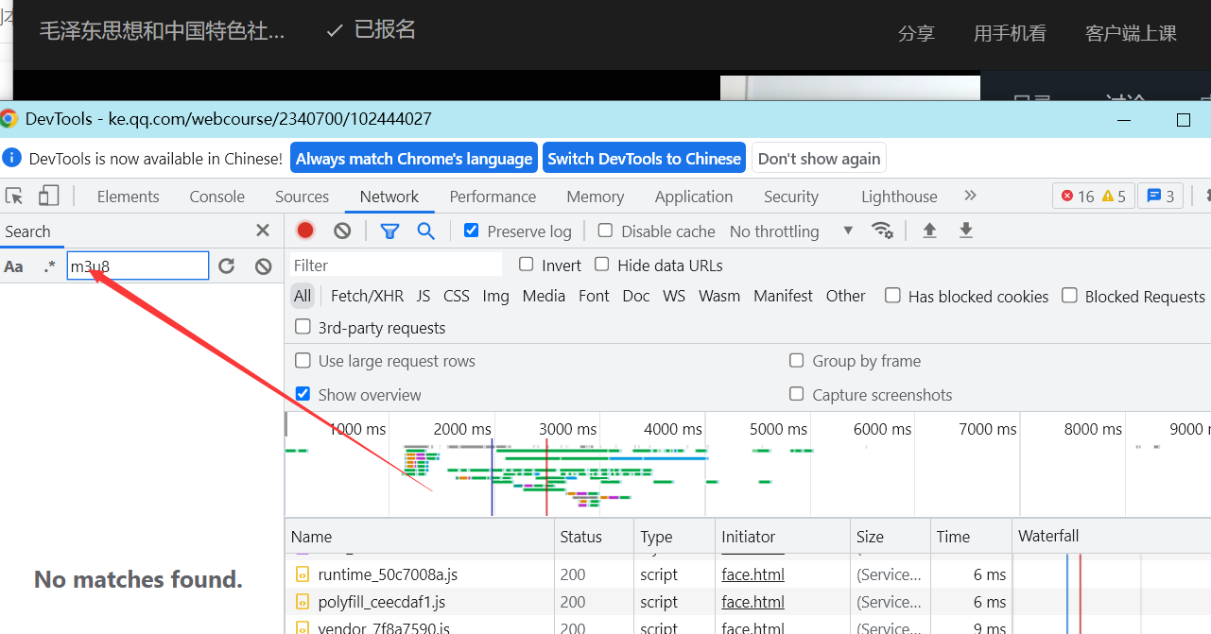The image size is (1211, 634).
Task: Open the Memory tab
Action: (x=595, y=197)
